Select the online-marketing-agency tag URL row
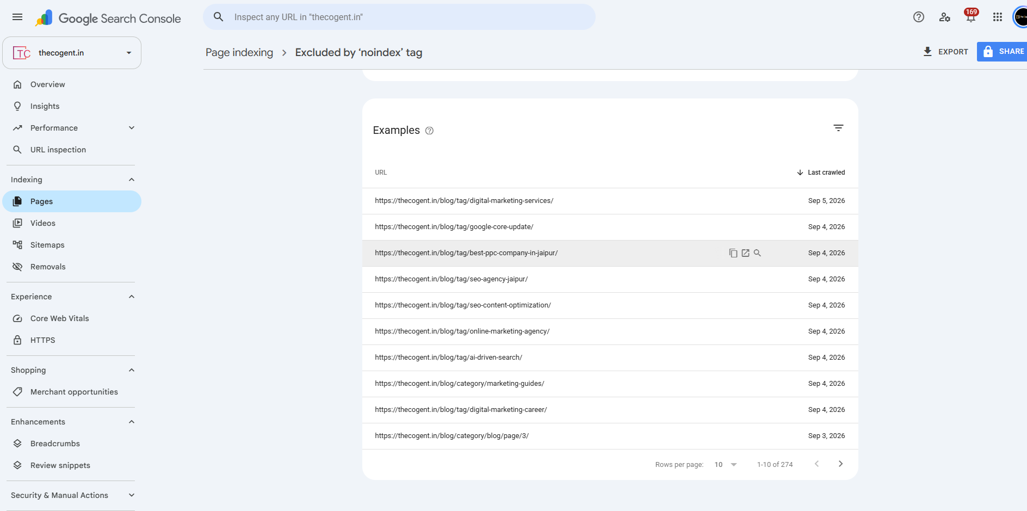 610,331
